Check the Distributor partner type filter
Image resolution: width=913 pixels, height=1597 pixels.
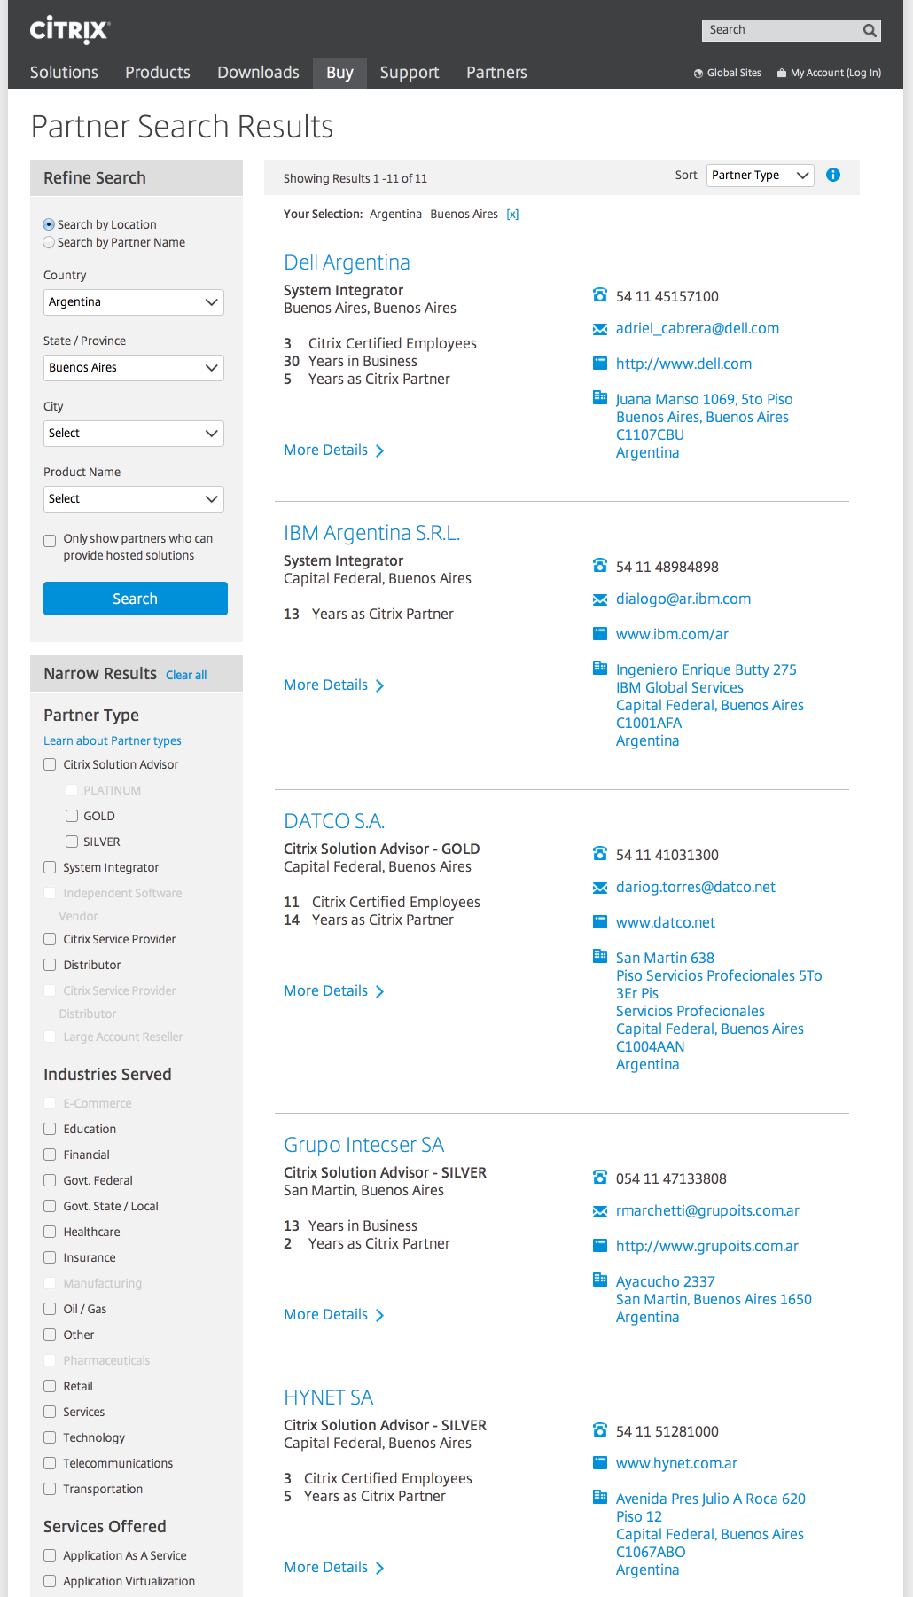pyautogui.click(x=50, y=965)
